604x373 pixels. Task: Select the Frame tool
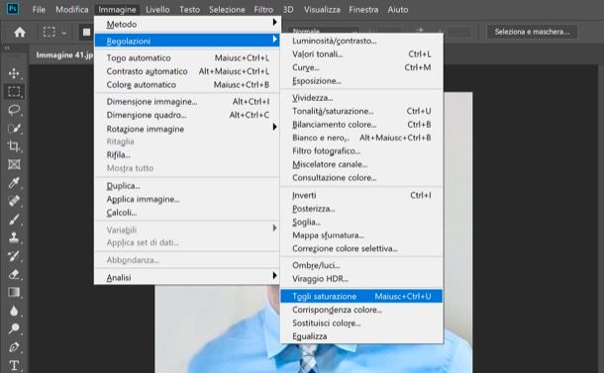pyautogui.click(x=14, y=164)
